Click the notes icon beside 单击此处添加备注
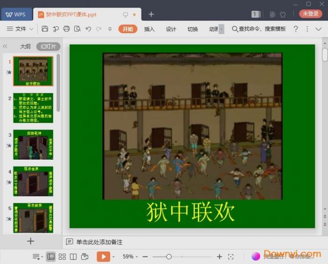Screen dimensions: 328x264 [69, 242]
